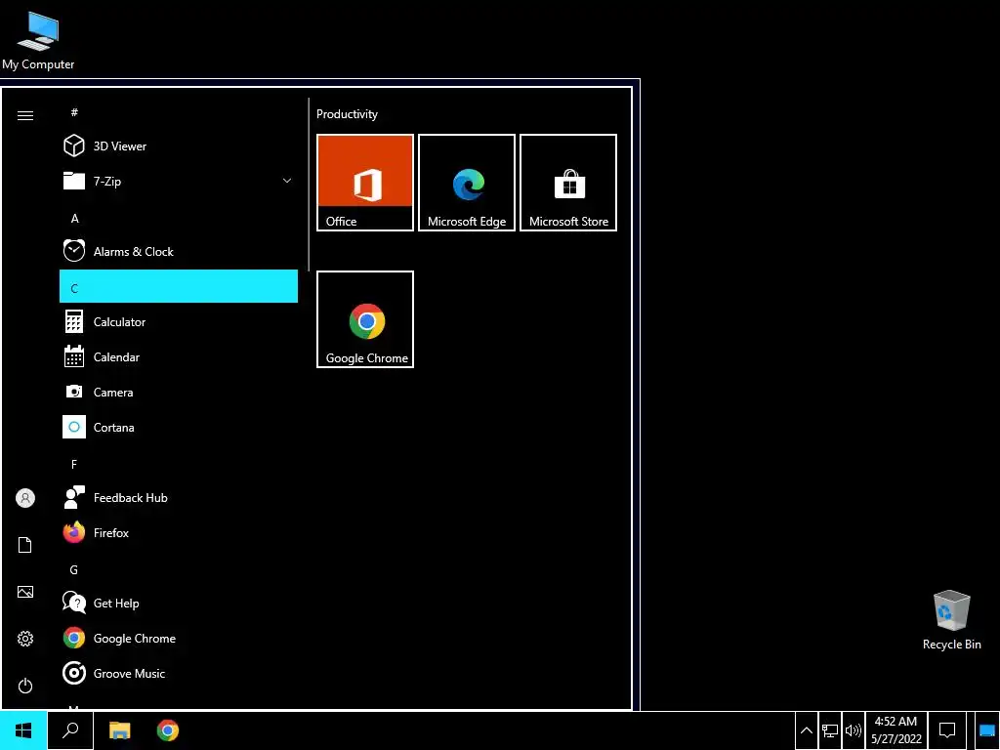Open Settings gear in Start sidebar

pyautogui.click(x=25, y=639)
